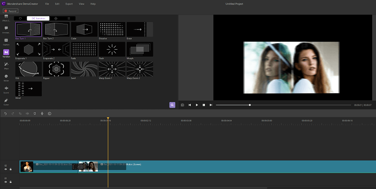Select the transition block between the clips
The width and height of the screenshot is (376, 189).
pos(78,167)
